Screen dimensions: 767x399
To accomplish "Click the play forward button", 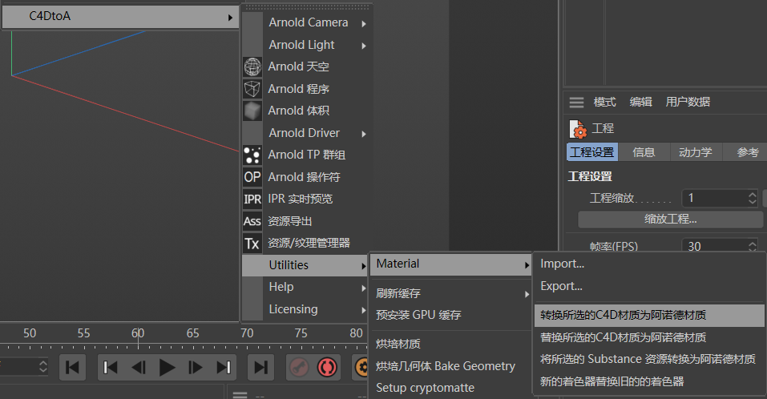I will point(167,367).
